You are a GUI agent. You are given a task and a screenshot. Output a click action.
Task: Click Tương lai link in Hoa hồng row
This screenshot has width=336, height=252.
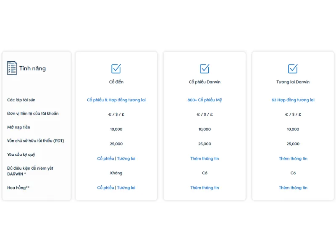(126, 188)
